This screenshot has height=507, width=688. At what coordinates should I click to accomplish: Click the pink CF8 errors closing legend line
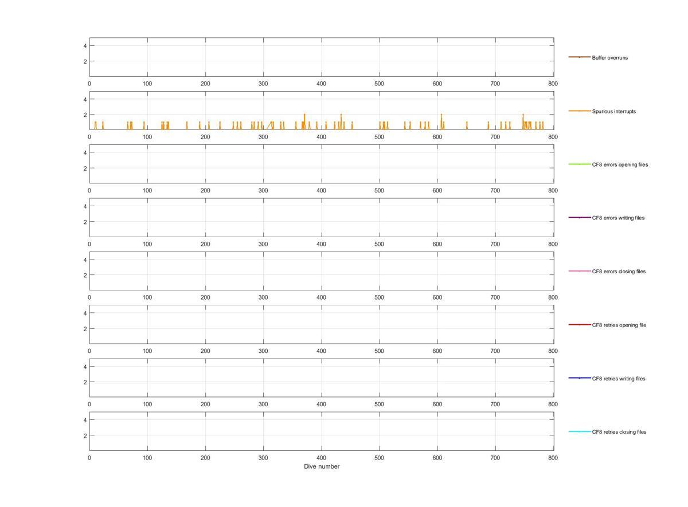pyautogui.click(x=579, y=271)
